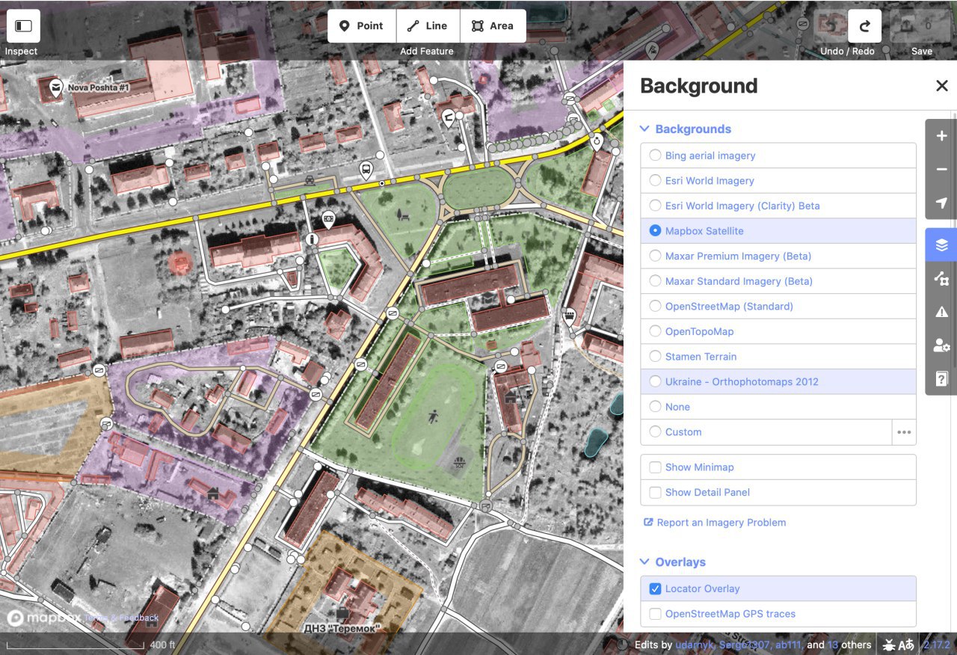Select the Custom background option
This screenshot has height=655, width=957.
tap(766, 432)
